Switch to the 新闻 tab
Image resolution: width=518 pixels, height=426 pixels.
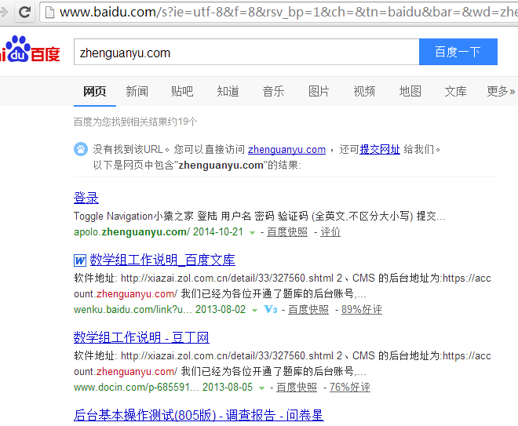(137, 91)
